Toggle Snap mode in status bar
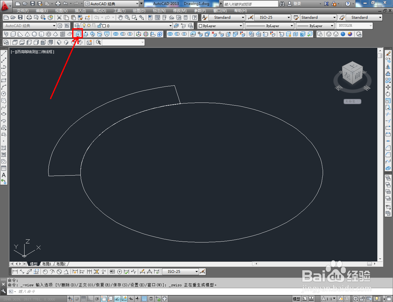Screen dimensions: 393x302 [x=77, y=299]
